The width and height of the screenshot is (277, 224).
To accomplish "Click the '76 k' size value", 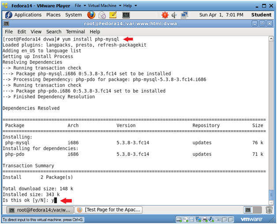I will (258, 143).
